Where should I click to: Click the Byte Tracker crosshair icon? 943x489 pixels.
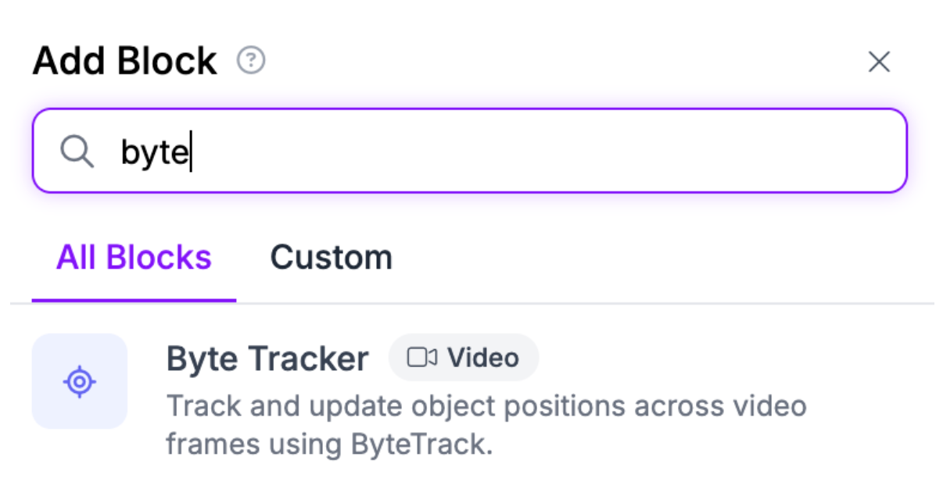[x=79, y=382]
